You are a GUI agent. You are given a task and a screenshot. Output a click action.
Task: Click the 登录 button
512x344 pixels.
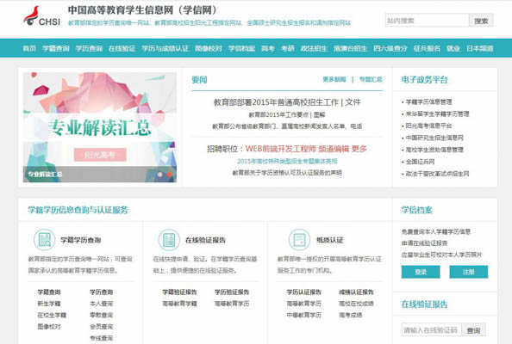[421, 272]
